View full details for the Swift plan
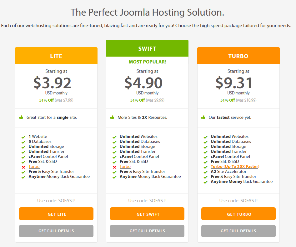Screen dimensions: 296x247 147,231
